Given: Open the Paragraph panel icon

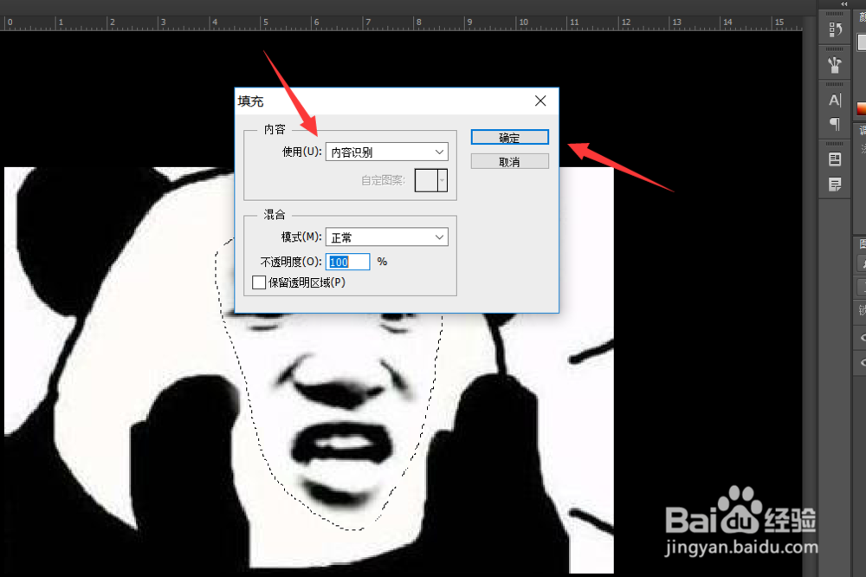Looking at the screenshot, I should pos(835,124).
